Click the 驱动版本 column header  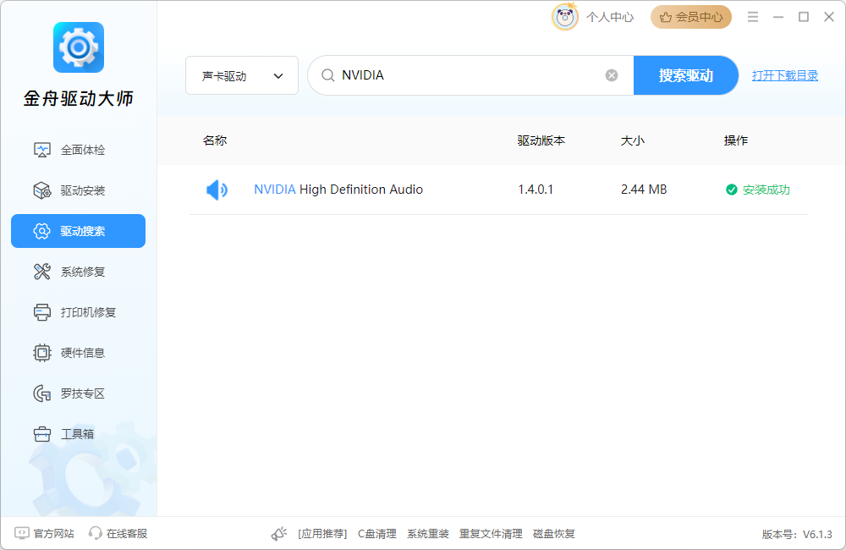coord(541,140)
